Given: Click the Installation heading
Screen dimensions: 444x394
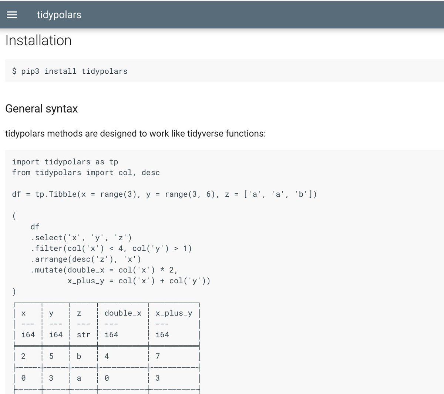Looking at the screenshot, I should 38,40.
